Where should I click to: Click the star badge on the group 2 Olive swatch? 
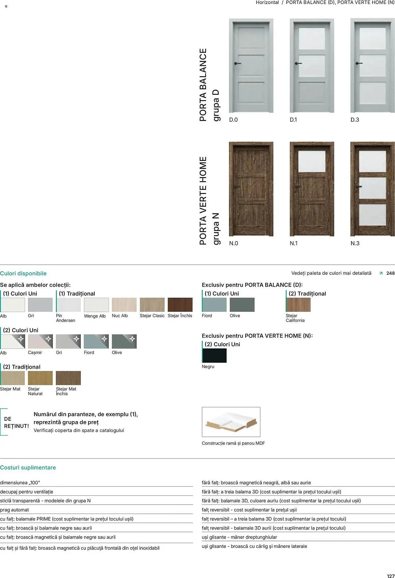[x=132, y=339]
